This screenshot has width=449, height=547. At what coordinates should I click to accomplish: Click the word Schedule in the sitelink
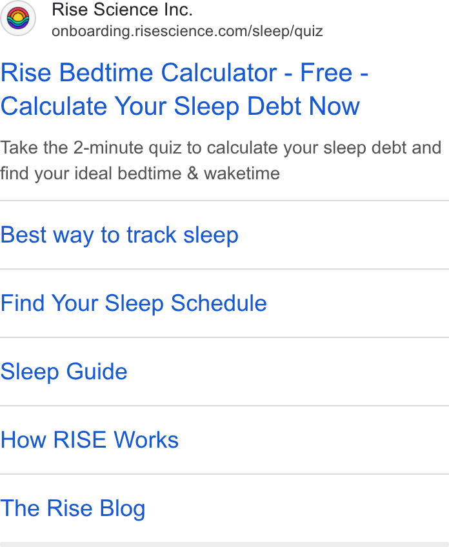(219, 303)
